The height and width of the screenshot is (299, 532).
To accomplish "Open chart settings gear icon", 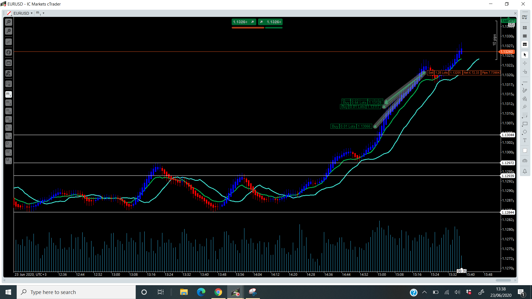I will click(x=9, y=84).
